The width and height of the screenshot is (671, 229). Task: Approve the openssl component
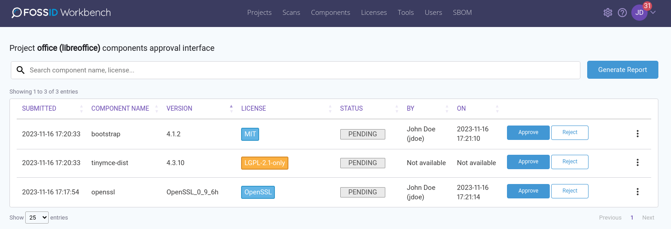[528, 191]
